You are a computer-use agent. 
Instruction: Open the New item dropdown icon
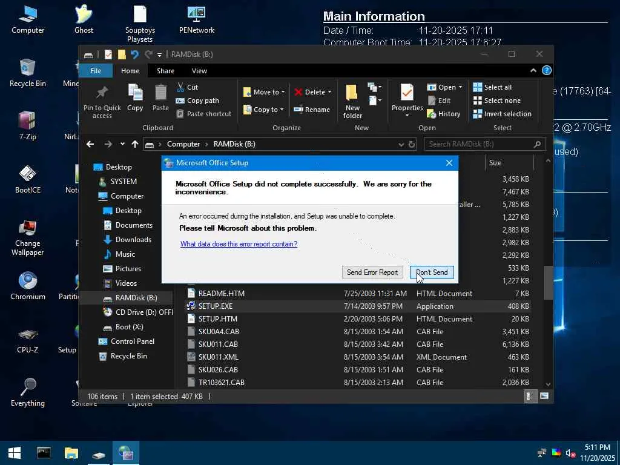374,87
